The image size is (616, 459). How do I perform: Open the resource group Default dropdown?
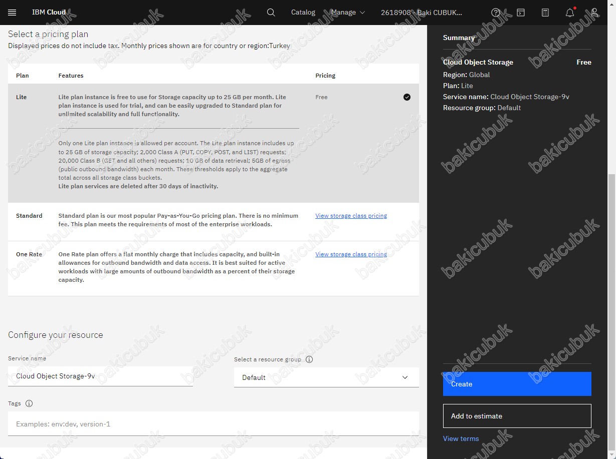coord(326,377)
